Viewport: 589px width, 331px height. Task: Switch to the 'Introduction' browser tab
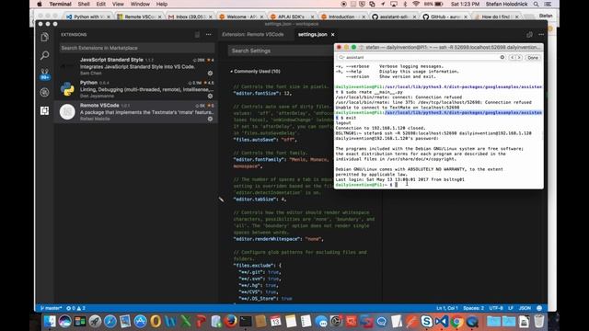[342, 17]
